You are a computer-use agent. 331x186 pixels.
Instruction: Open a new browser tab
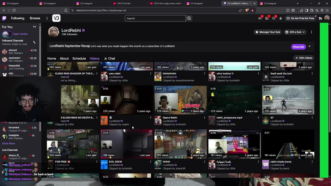(298, 3)
